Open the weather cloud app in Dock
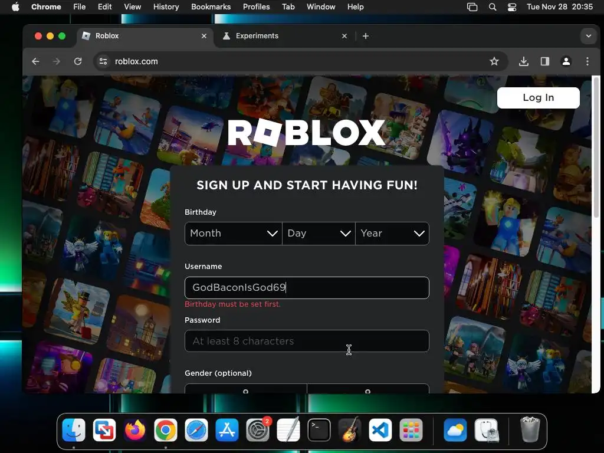Screen dimensions: 604x453 coord(455,430)
